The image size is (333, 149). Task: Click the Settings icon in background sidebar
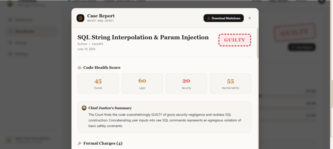10,54
